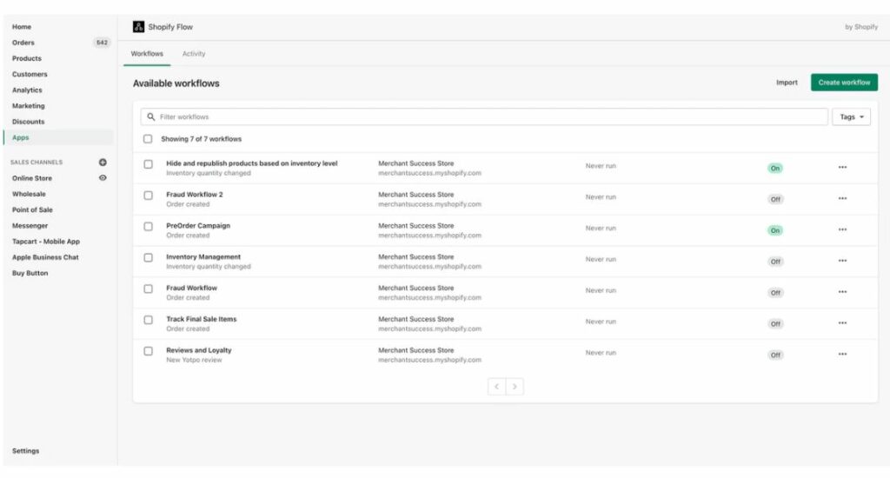The image size is (890, 478).
Task: Open more actions for Track Final Sale Items
Action: click(842, 323)
